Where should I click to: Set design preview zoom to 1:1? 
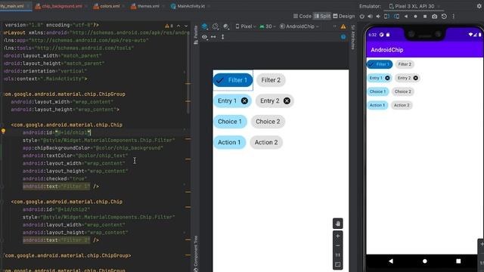[x=338, y=255]
